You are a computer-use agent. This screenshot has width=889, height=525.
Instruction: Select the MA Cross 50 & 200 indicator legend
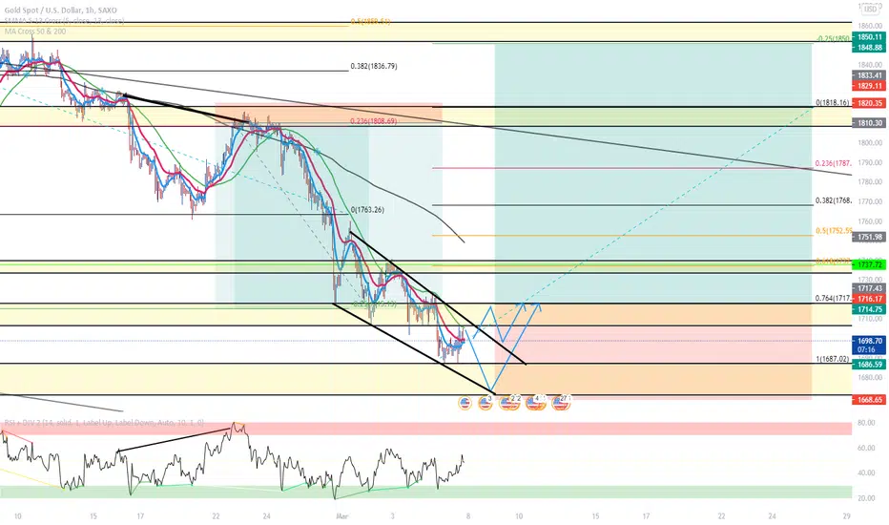click(x=35, y=31)
